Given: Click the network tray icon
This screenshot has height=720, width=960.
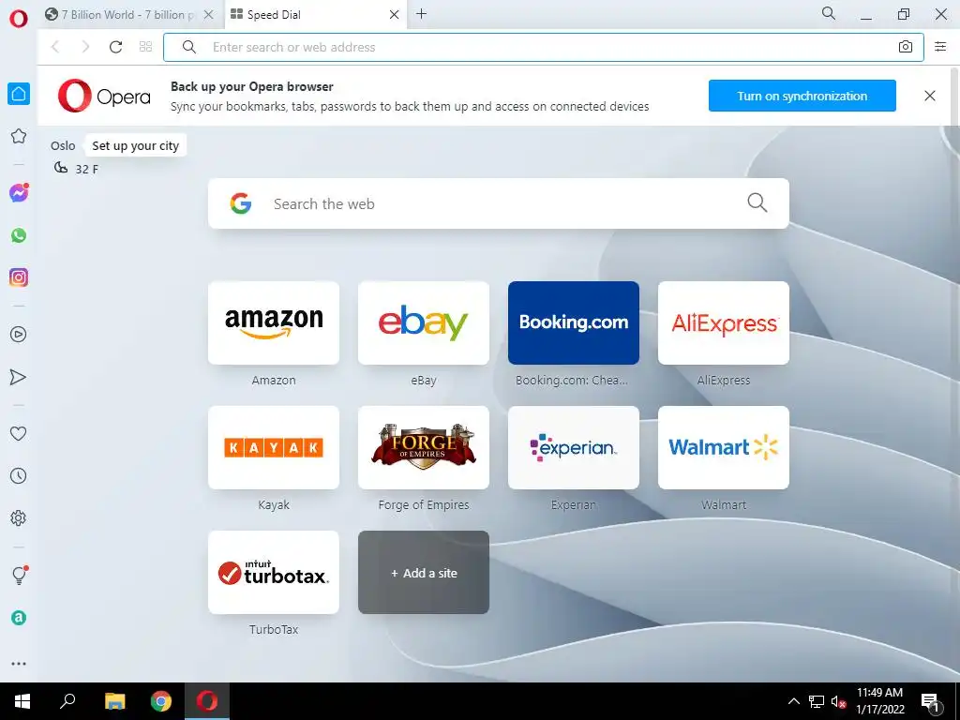Looking at the screenshot, I should coord(817,701).
